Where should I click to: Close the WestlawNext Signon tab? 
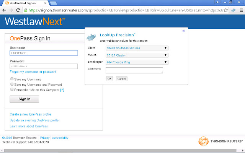click(x=45, y=3)
